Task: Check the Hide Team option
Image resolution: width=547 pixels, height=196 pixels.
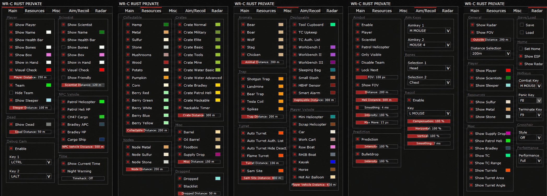Action: coord(11,93)
